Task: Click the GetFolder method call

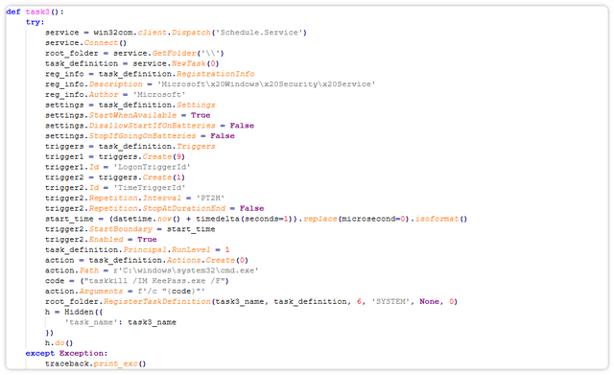Action: click(175, 54)
